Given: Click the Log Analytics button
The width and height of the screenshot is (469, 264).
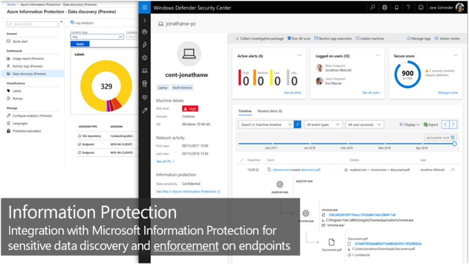Looking at the screenshot, I should 82,23.
